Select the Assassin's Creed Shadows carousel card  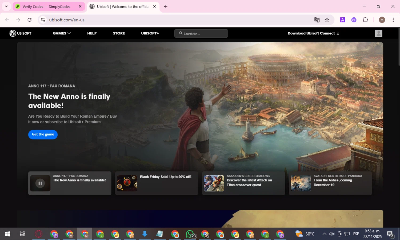coord(243,183)
